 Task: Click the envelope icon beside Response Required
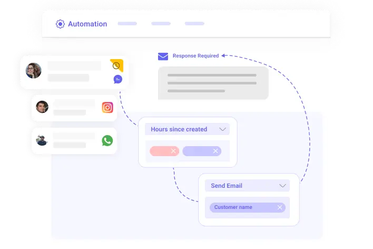point(163,56)
